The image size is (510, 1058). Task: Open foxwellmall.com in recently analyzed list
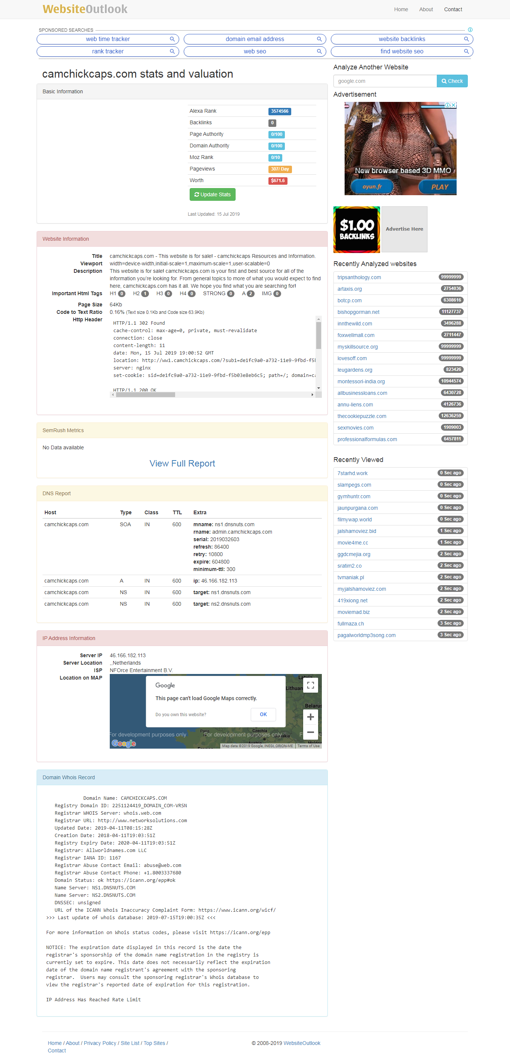click(x=356, y=335)
